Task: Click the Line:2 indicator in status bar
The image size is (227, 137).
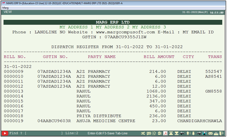Action: coord(72,133)
